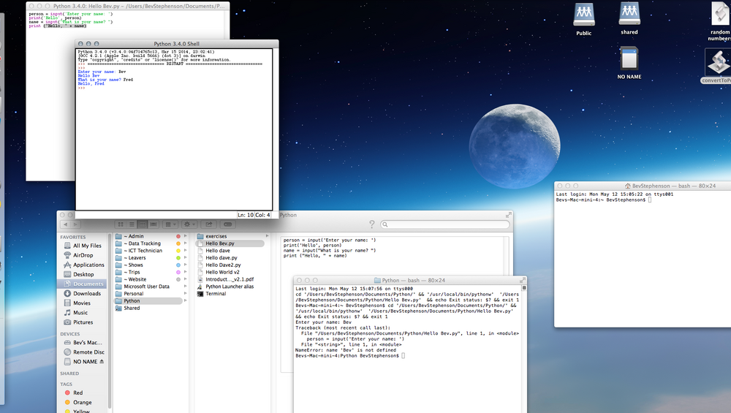Switch Finder to Cover Flow view
This screenshot has width=731, height=413.
click(x=153, y=224)
